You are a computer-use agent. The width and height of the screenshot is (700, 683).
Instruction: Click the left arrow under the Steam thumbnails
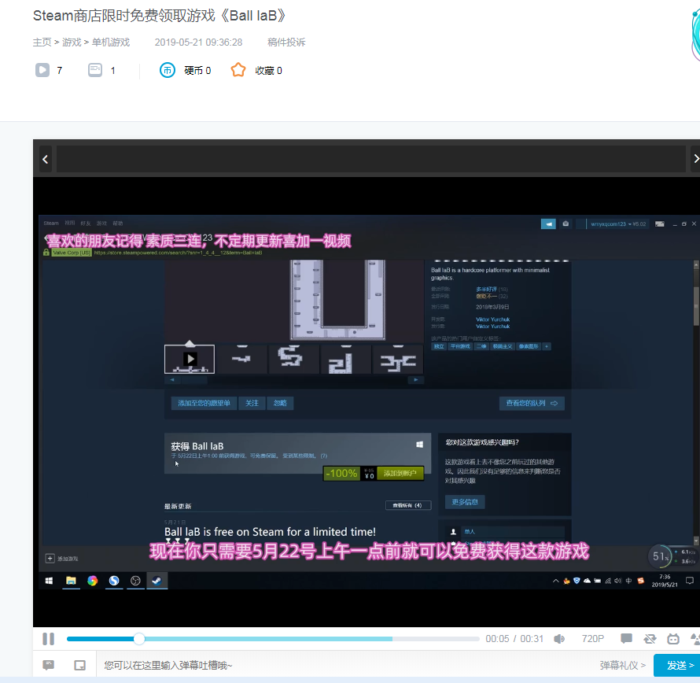point(172,380)
